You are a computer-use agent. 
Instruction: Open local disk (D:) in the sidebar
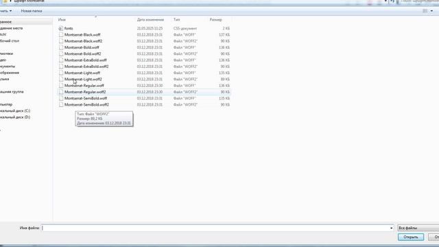(15, 117)
